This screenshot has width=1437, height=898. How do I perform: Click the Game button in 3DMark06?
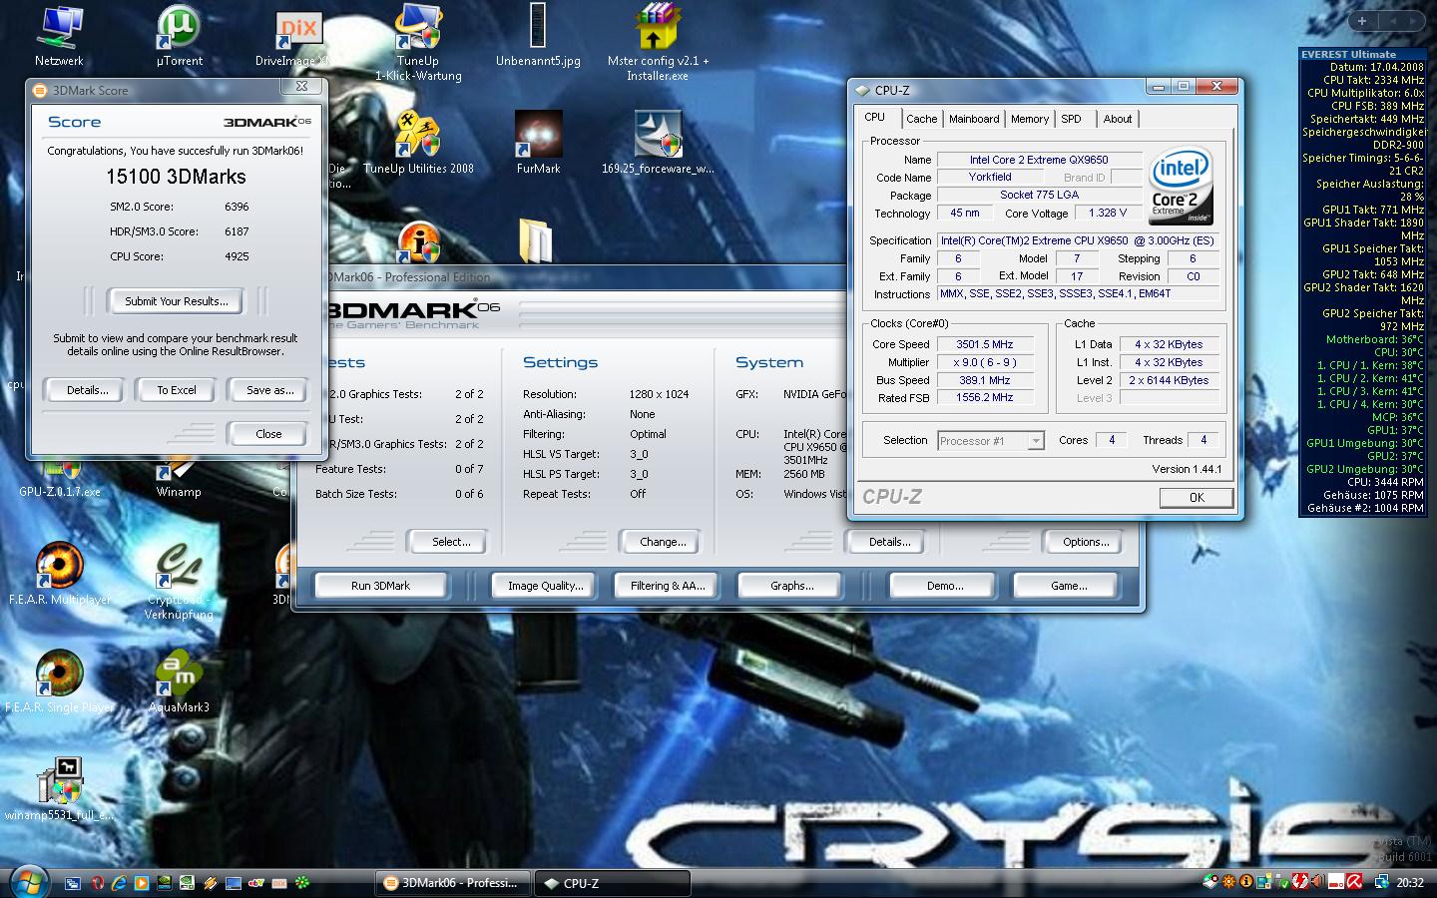pyautogui.click(x=1069, y=586)
